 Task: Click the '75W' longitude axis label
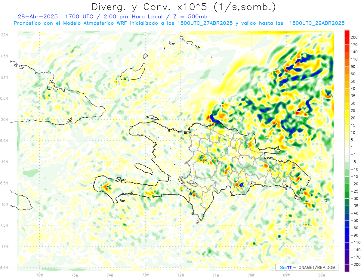click(75, 275)
